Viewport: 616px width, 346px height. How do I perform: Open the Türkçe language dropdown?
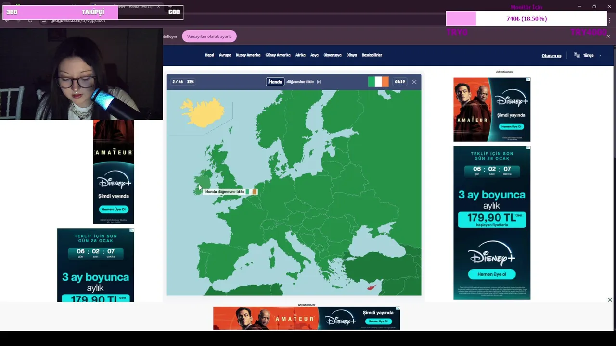[591, 55]
